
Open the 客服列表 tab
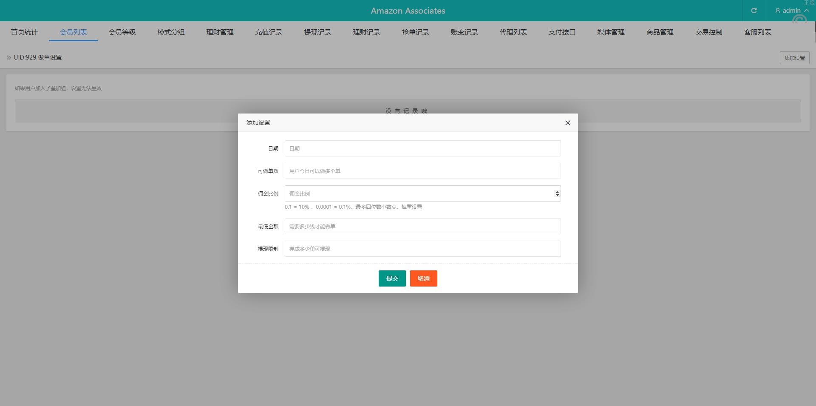point(757,32)
